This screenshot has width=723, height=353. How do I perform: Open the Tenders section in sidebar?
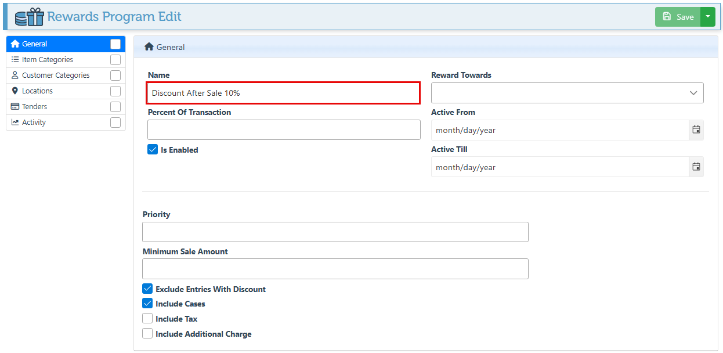pos(35,107)
